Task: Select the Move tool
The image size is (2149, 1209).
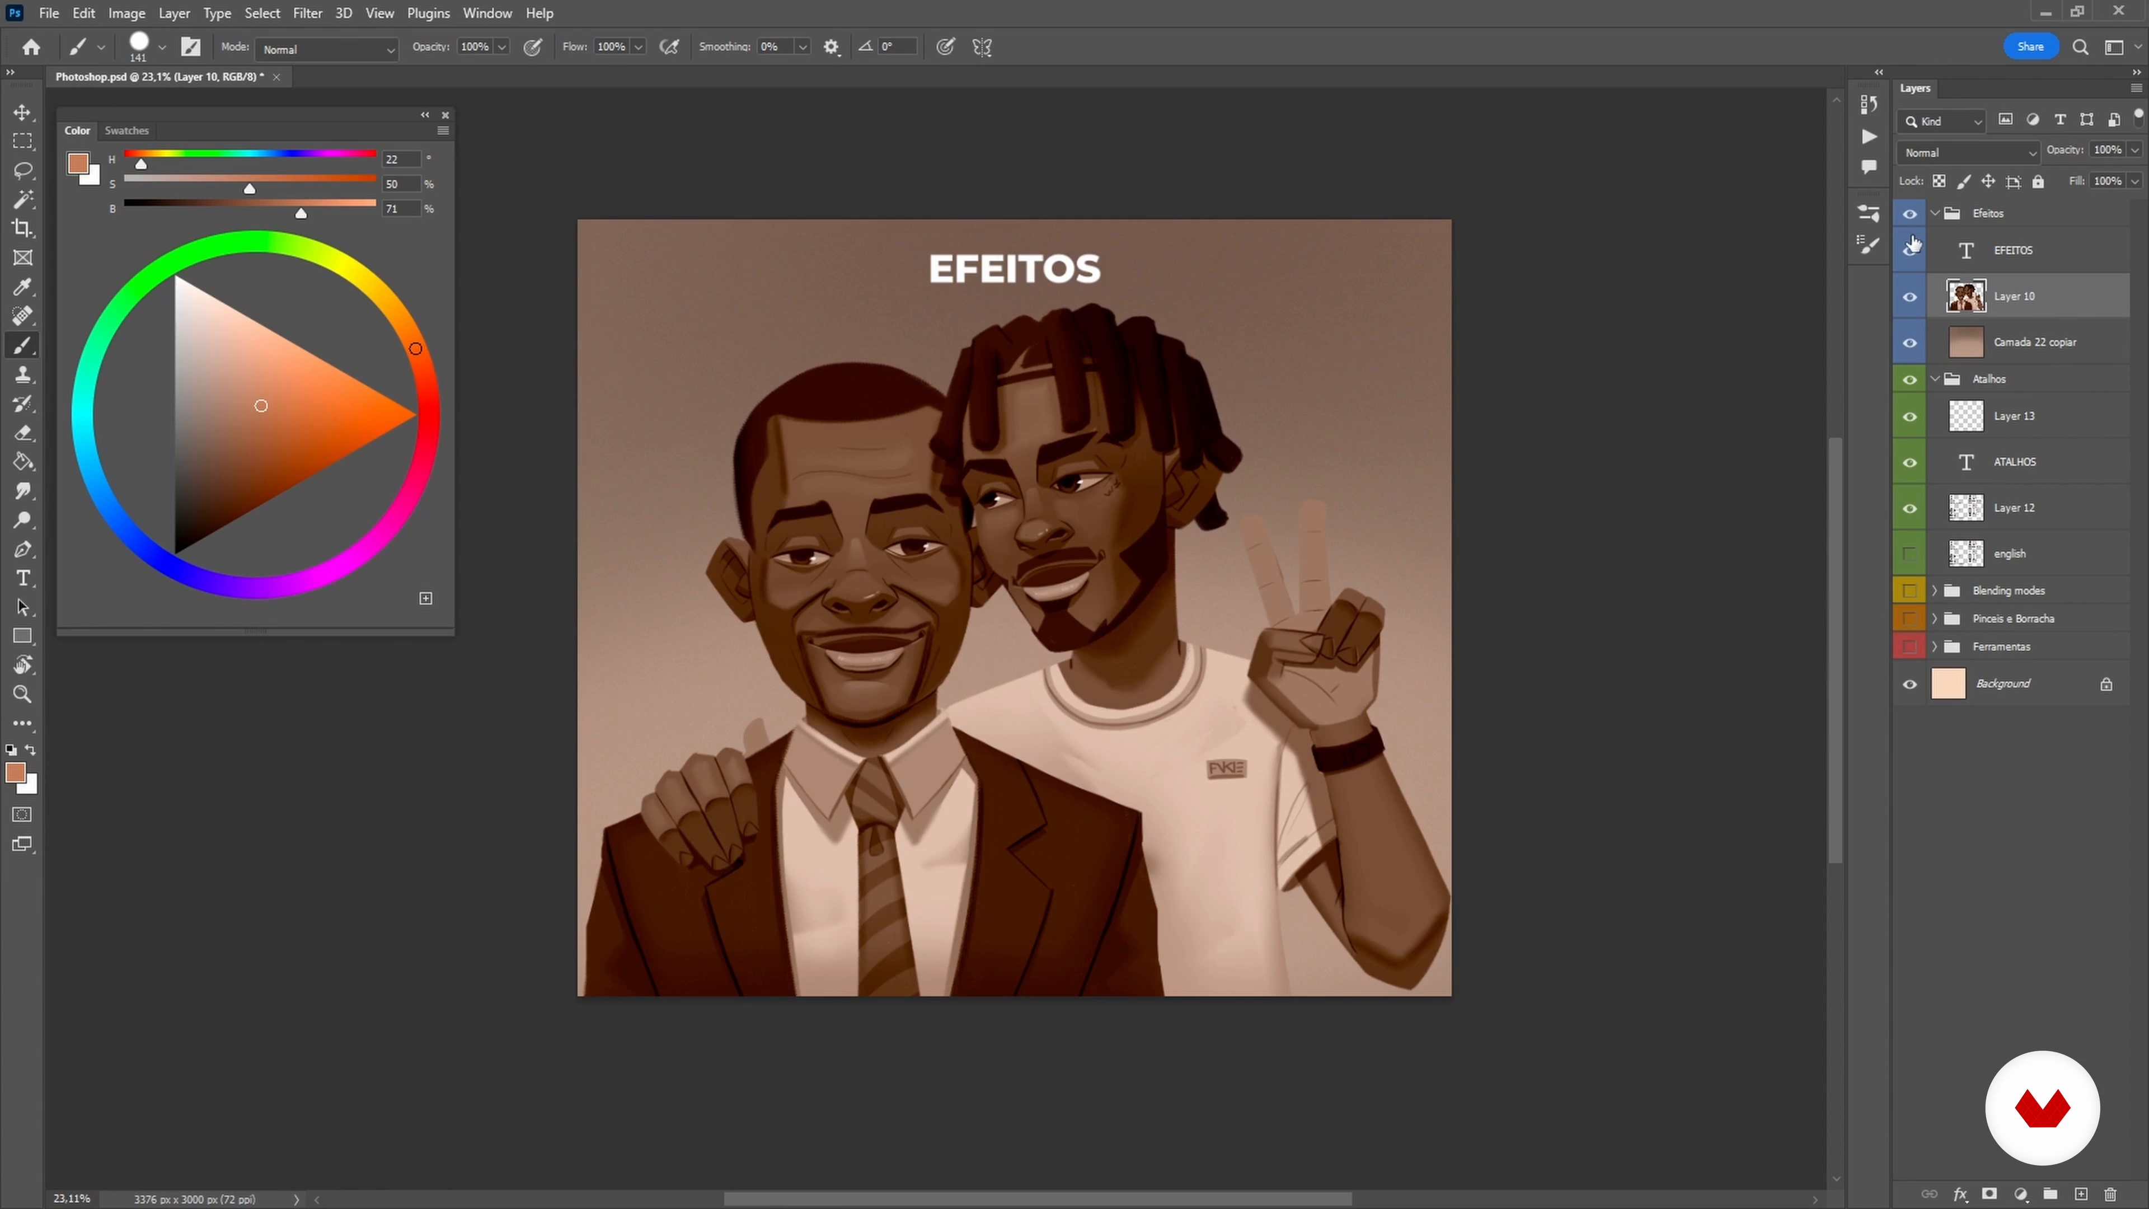Action: [x=22, y=113]
